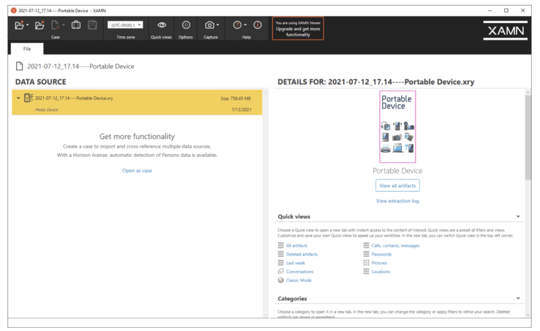This screenshot has width=540, height=331.
Task: Click the '7/13/2021' date in data source
Action: click(242, 109)
